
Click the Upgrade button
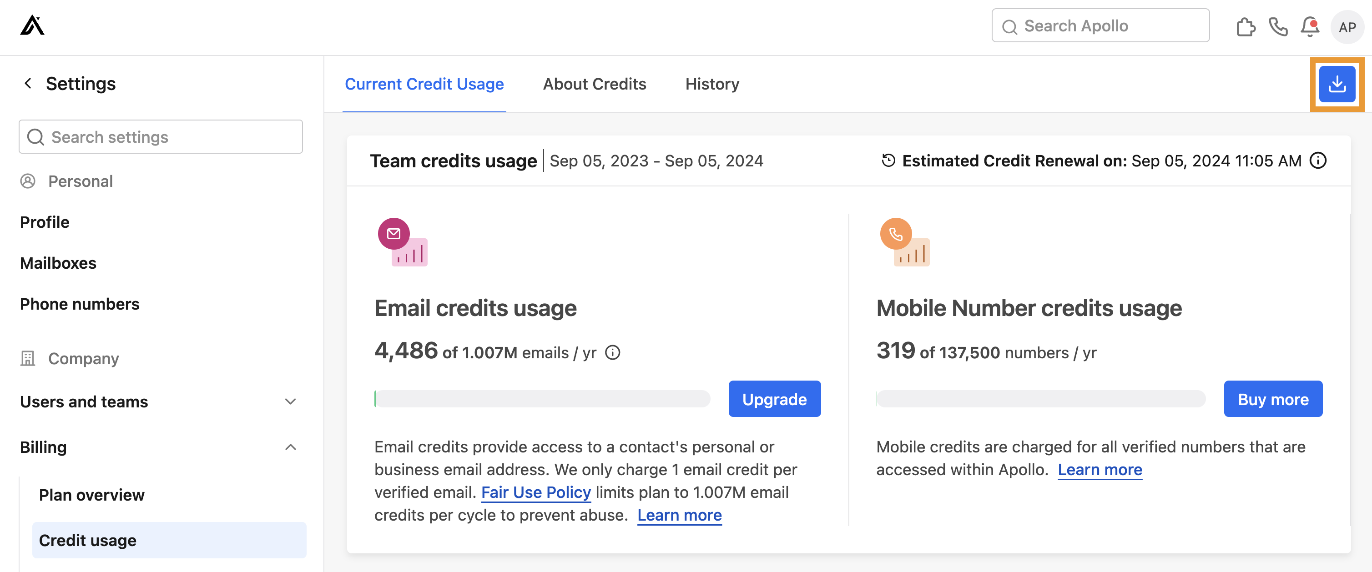tap(774, 399)
